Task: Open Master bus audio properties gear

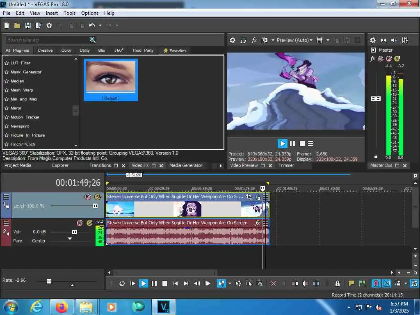Action: (372, 40)
